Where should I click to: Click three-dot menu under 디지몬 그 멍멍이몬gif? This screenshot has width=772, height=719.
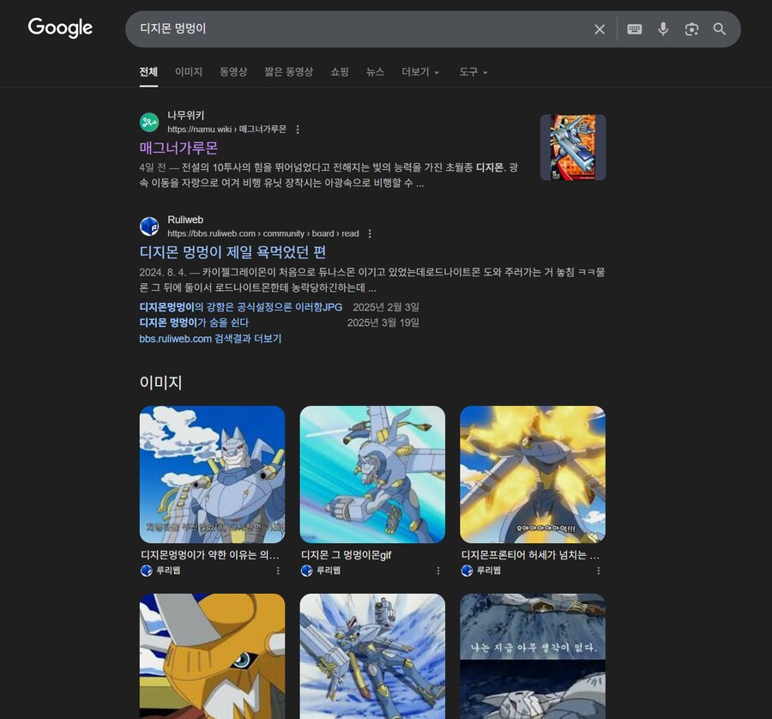pos(438,571)
